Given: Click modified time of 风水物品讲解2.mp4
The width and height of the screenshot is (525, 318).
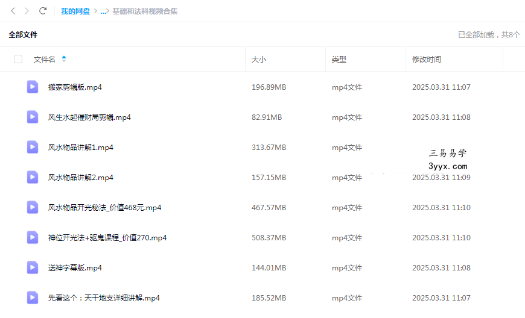Looking at the screenshot, I should [441, 178].
